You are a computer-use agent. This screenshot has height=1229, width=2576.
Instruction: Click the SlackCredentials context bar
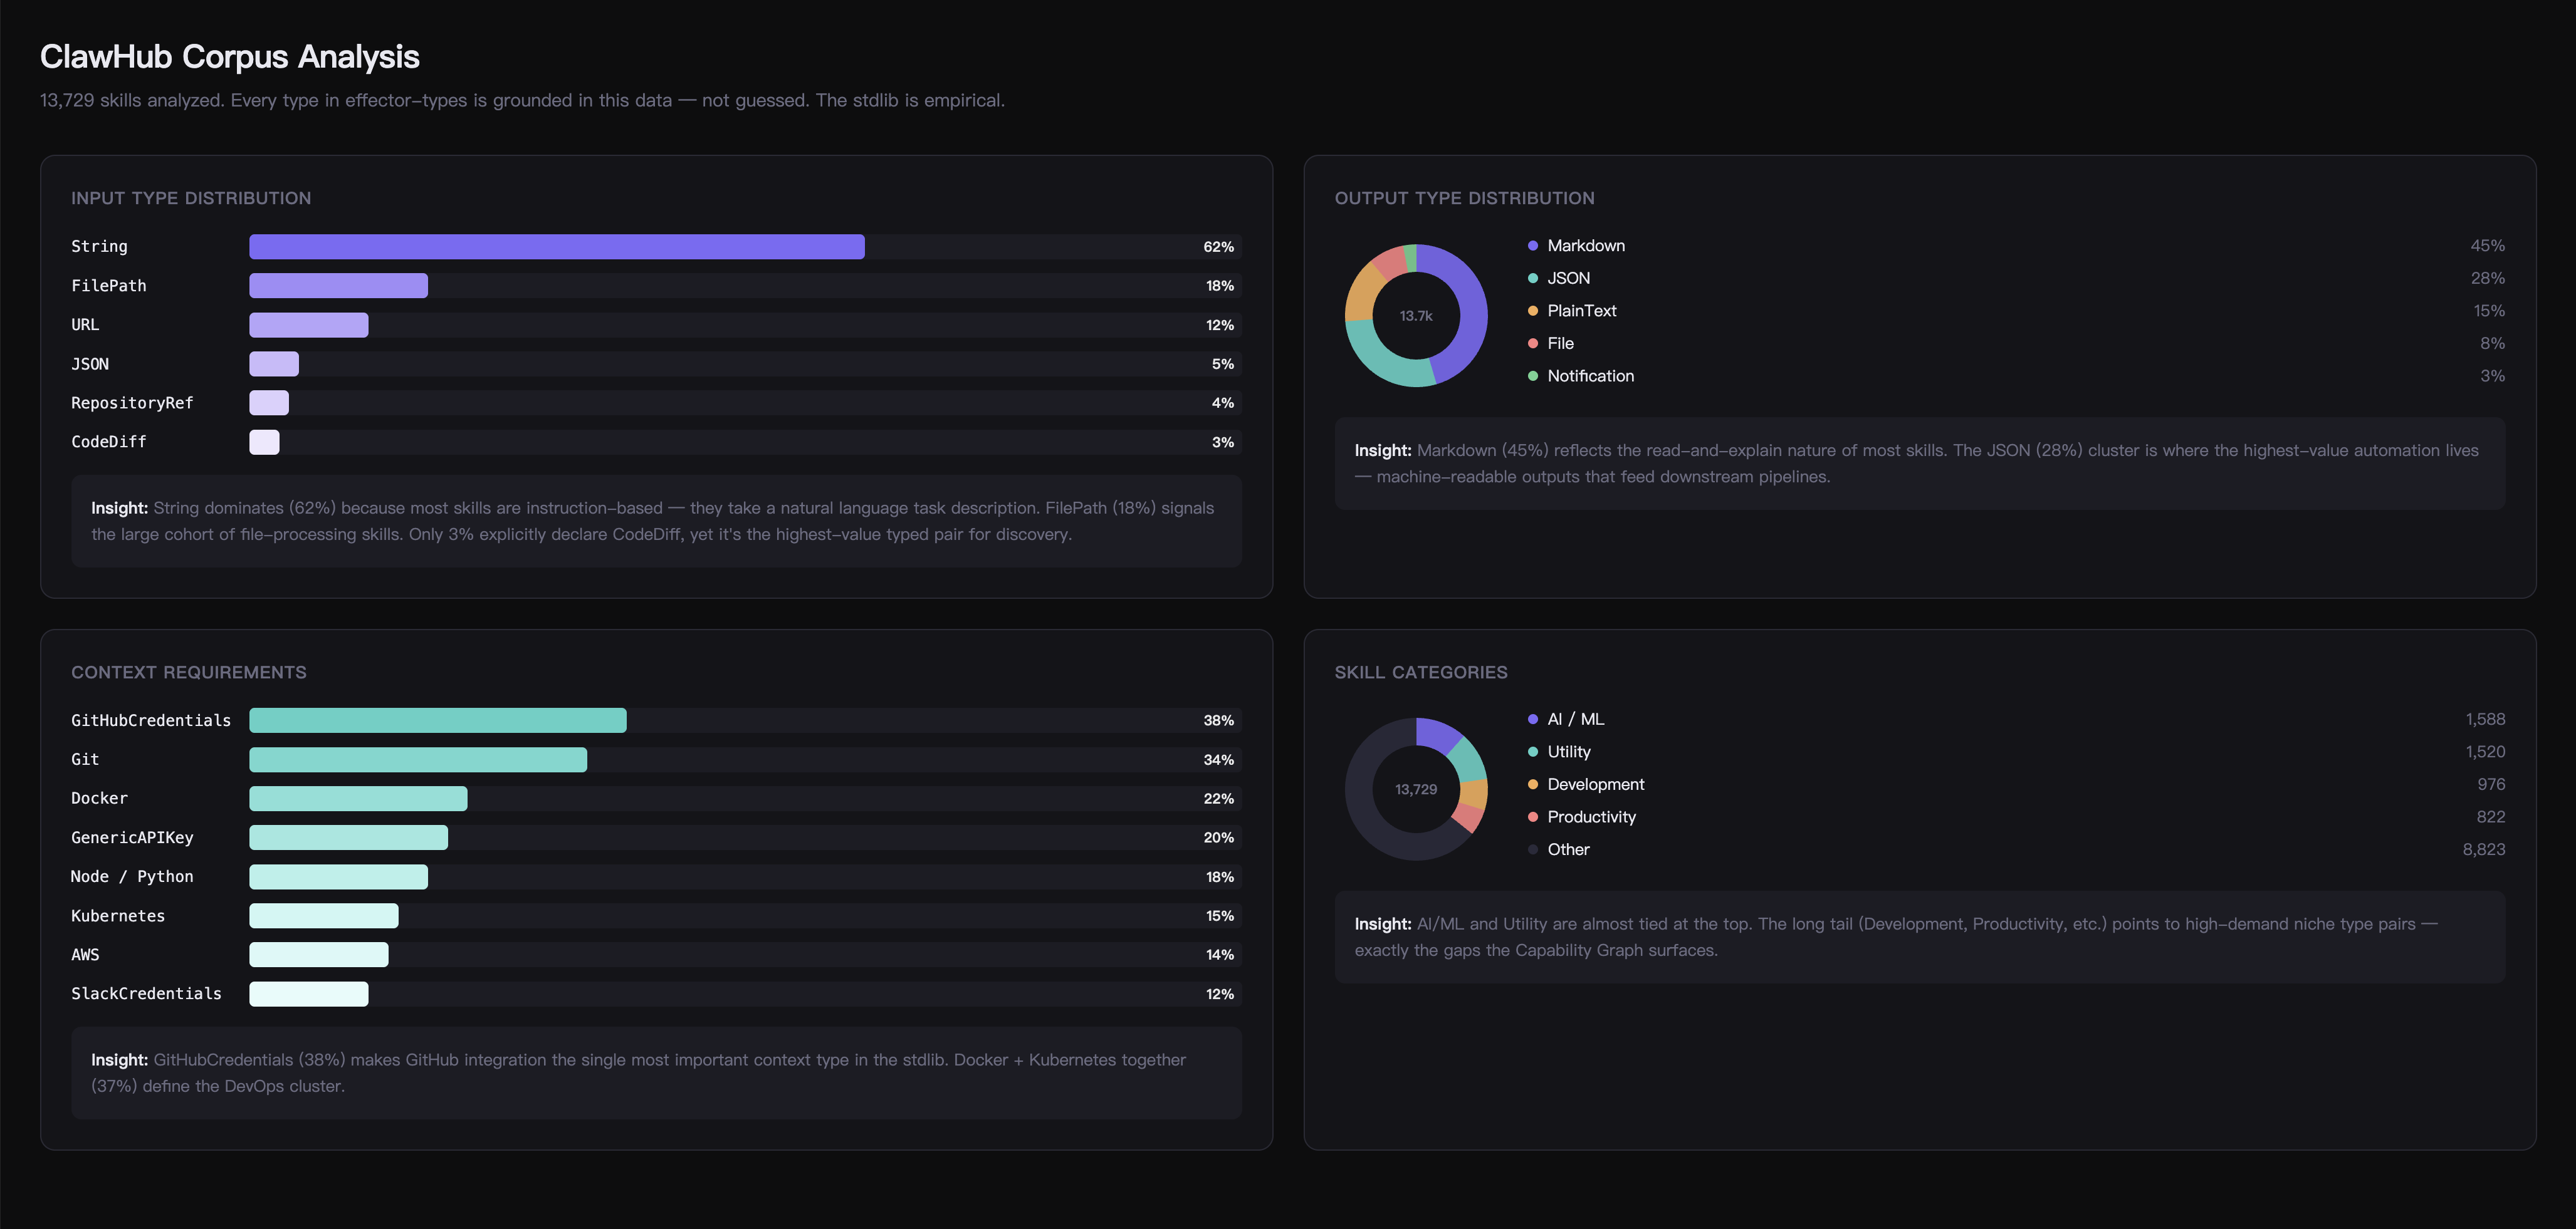(308, 994)
